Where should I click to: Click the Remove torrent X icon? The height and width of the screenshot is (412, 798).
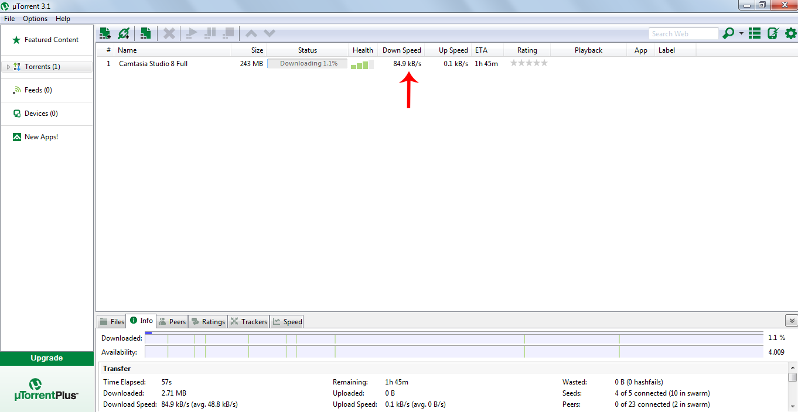pyautogui.click(x=169, y=33)
